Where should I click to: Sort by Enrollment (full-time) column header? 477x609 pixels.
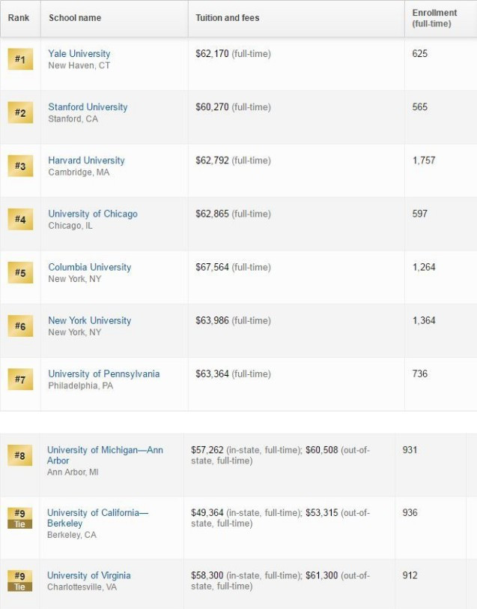(x=434, y=18)
